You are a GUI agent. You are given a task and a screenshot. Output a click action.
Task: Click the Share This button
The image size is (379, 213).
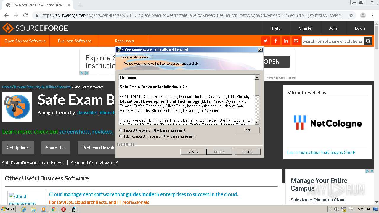click(56, 148)
